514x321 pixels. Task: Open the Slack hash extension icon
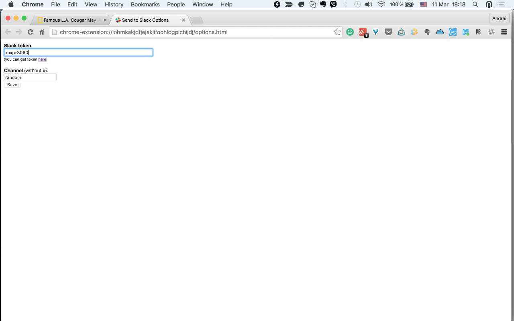point(491,32)
